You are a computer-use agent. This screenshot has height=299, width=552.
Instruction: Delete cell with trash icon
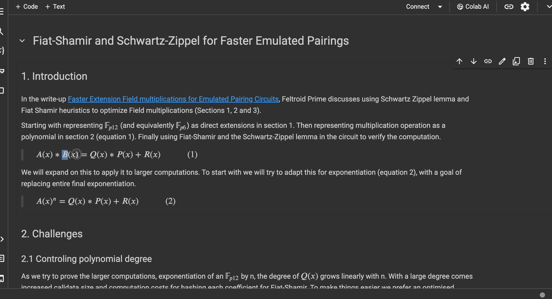pos(531,61)
